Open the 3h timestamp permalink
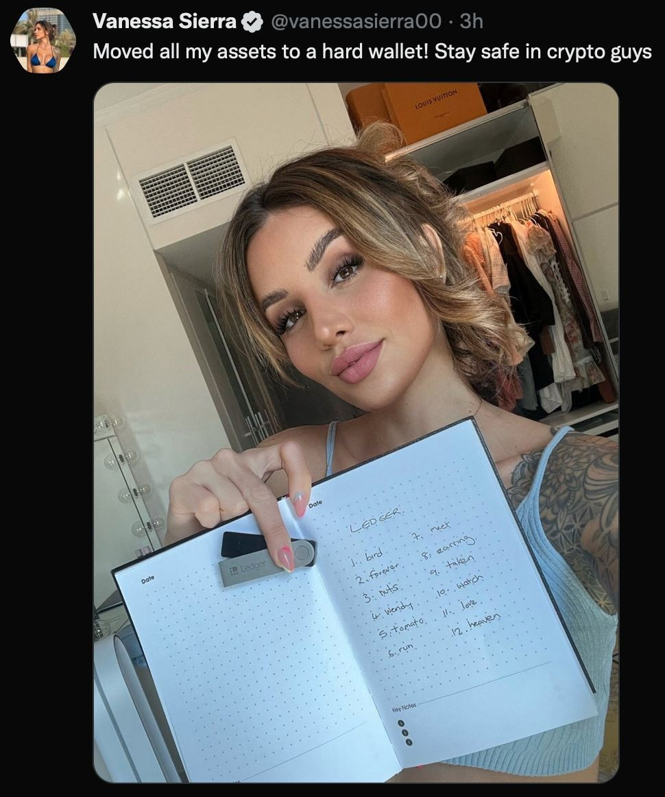 [470, 22]
